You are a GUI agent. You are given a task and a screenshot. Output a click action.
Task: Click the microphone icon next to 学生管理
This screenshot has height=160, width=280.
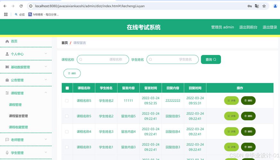(x=7, y=153)
